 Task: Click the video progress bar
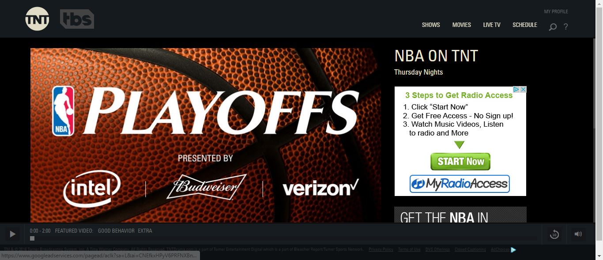tap(283, 238)
